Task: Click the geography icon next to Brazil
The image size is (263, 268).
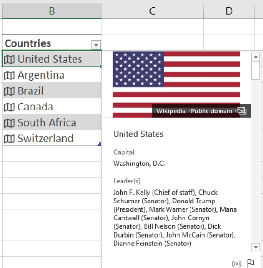Action: (x=9, y=91)
